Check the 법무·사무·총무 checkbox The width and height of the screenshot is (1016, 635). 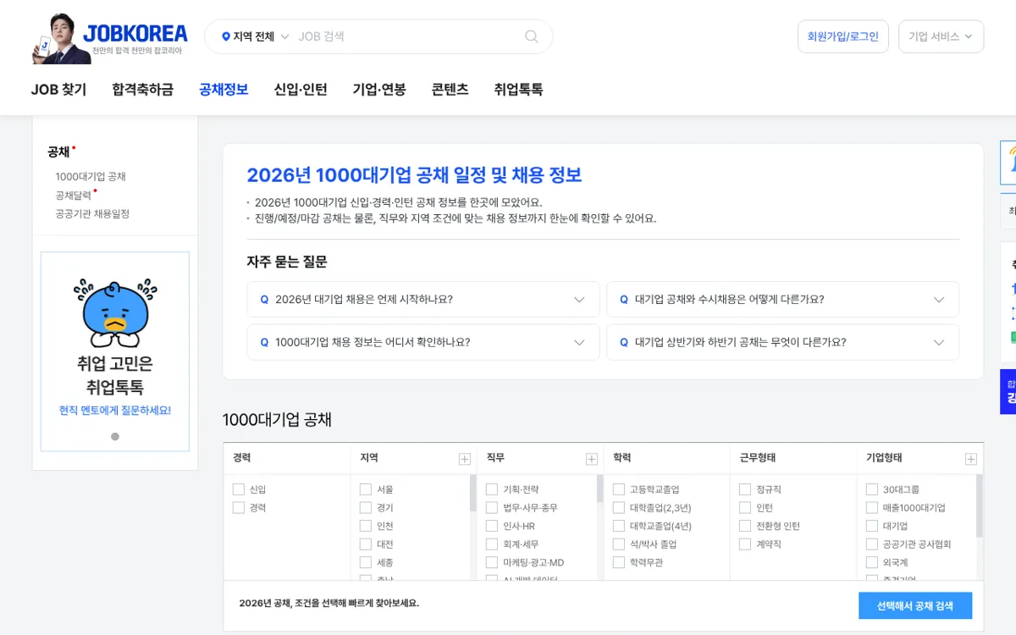tap(492, 508)
